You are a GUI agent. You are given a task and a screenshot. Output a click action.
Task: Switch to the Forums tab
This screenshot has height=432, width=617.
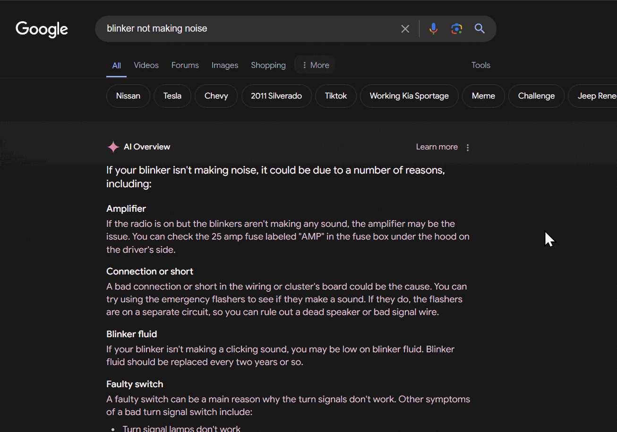click(185, 65)
